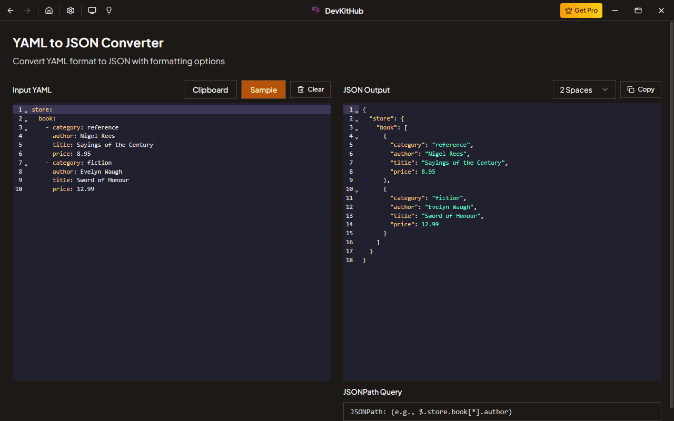The width and height of the screenshot is (674, 421).
Task: Click the monitor display icon
Action: (x=92, y=11)
